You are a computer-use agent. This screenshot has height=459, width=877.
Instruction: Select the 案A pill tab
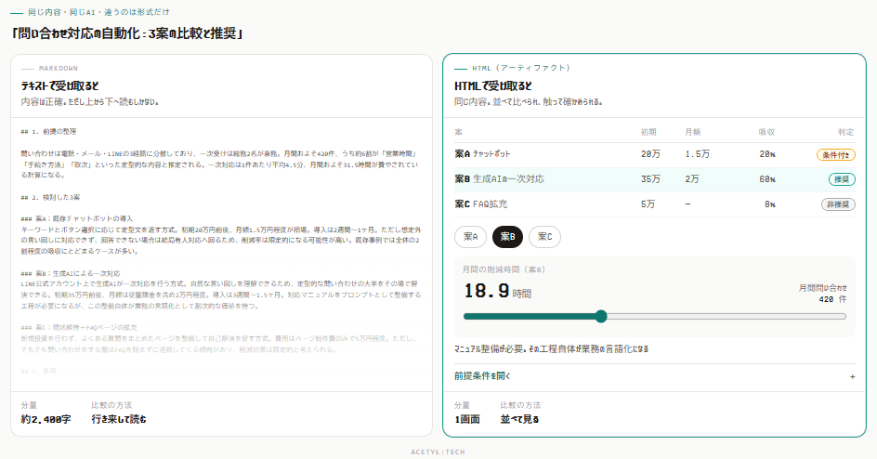470,237
